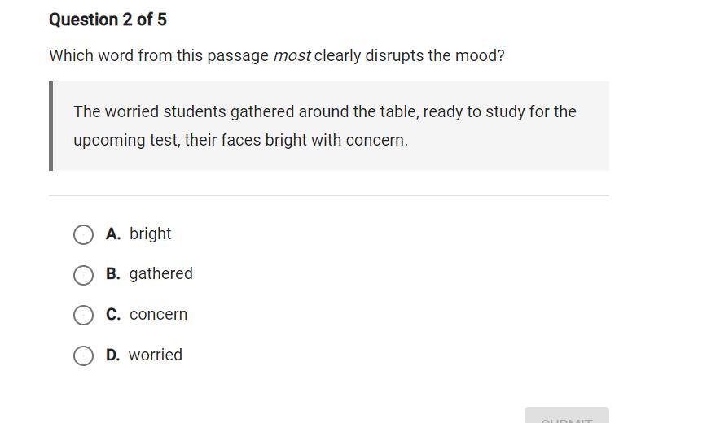Click the answer text "concern"
Image resolution: width=720 pixels, height=423 pixels.
[x=159, y=314]
